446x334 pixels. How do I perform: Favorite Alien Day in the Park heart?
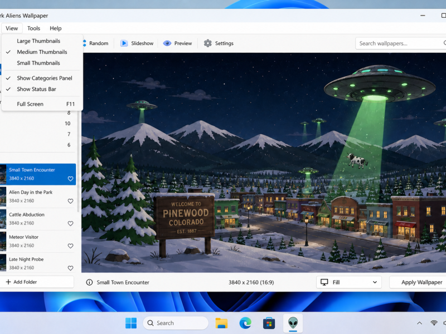[x=71, y=201]
